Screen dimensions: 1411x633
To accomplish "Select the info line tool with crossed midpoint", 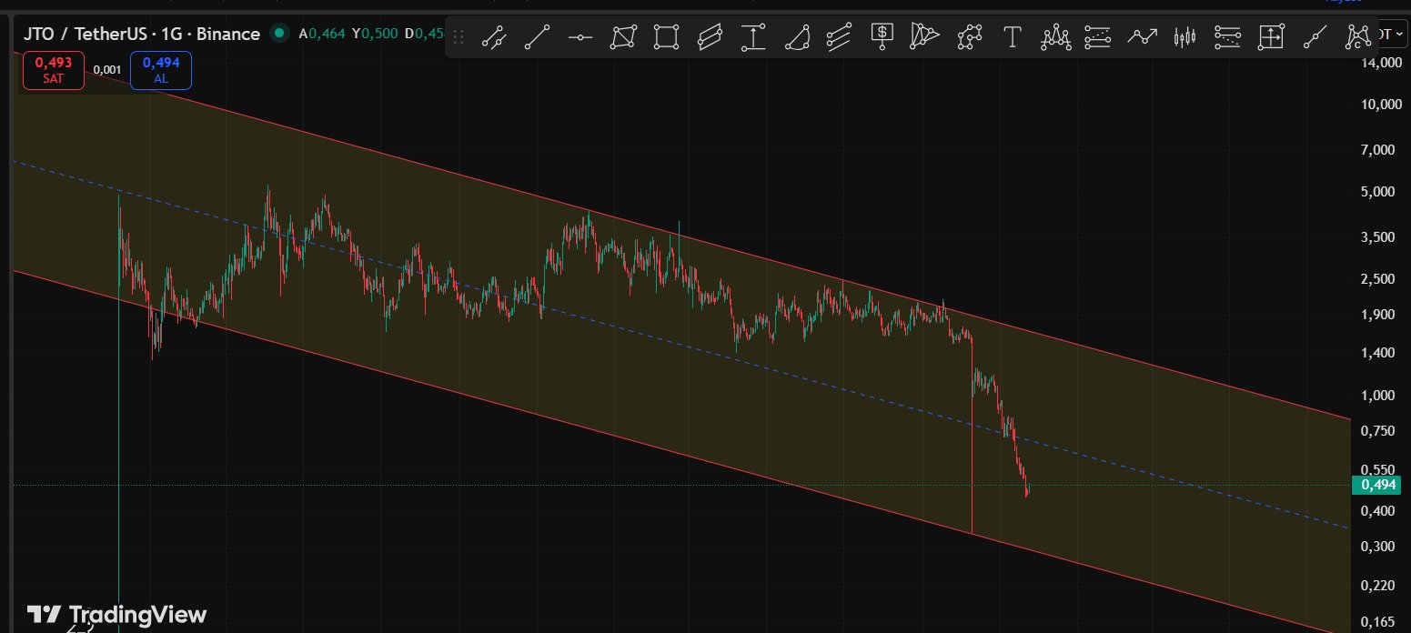I will (x=494, y=37).
